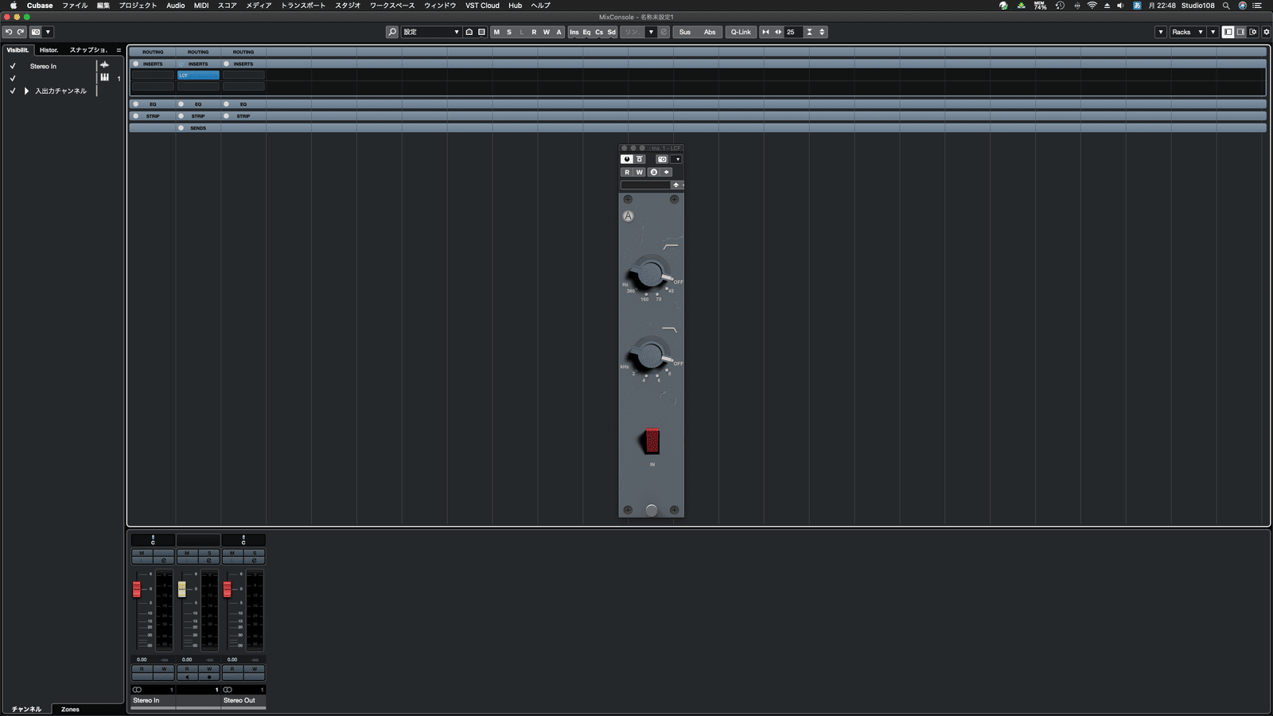1273x716 pixels.
Task: Click the Abs link mode button
Action: click(x=710, y=32)
